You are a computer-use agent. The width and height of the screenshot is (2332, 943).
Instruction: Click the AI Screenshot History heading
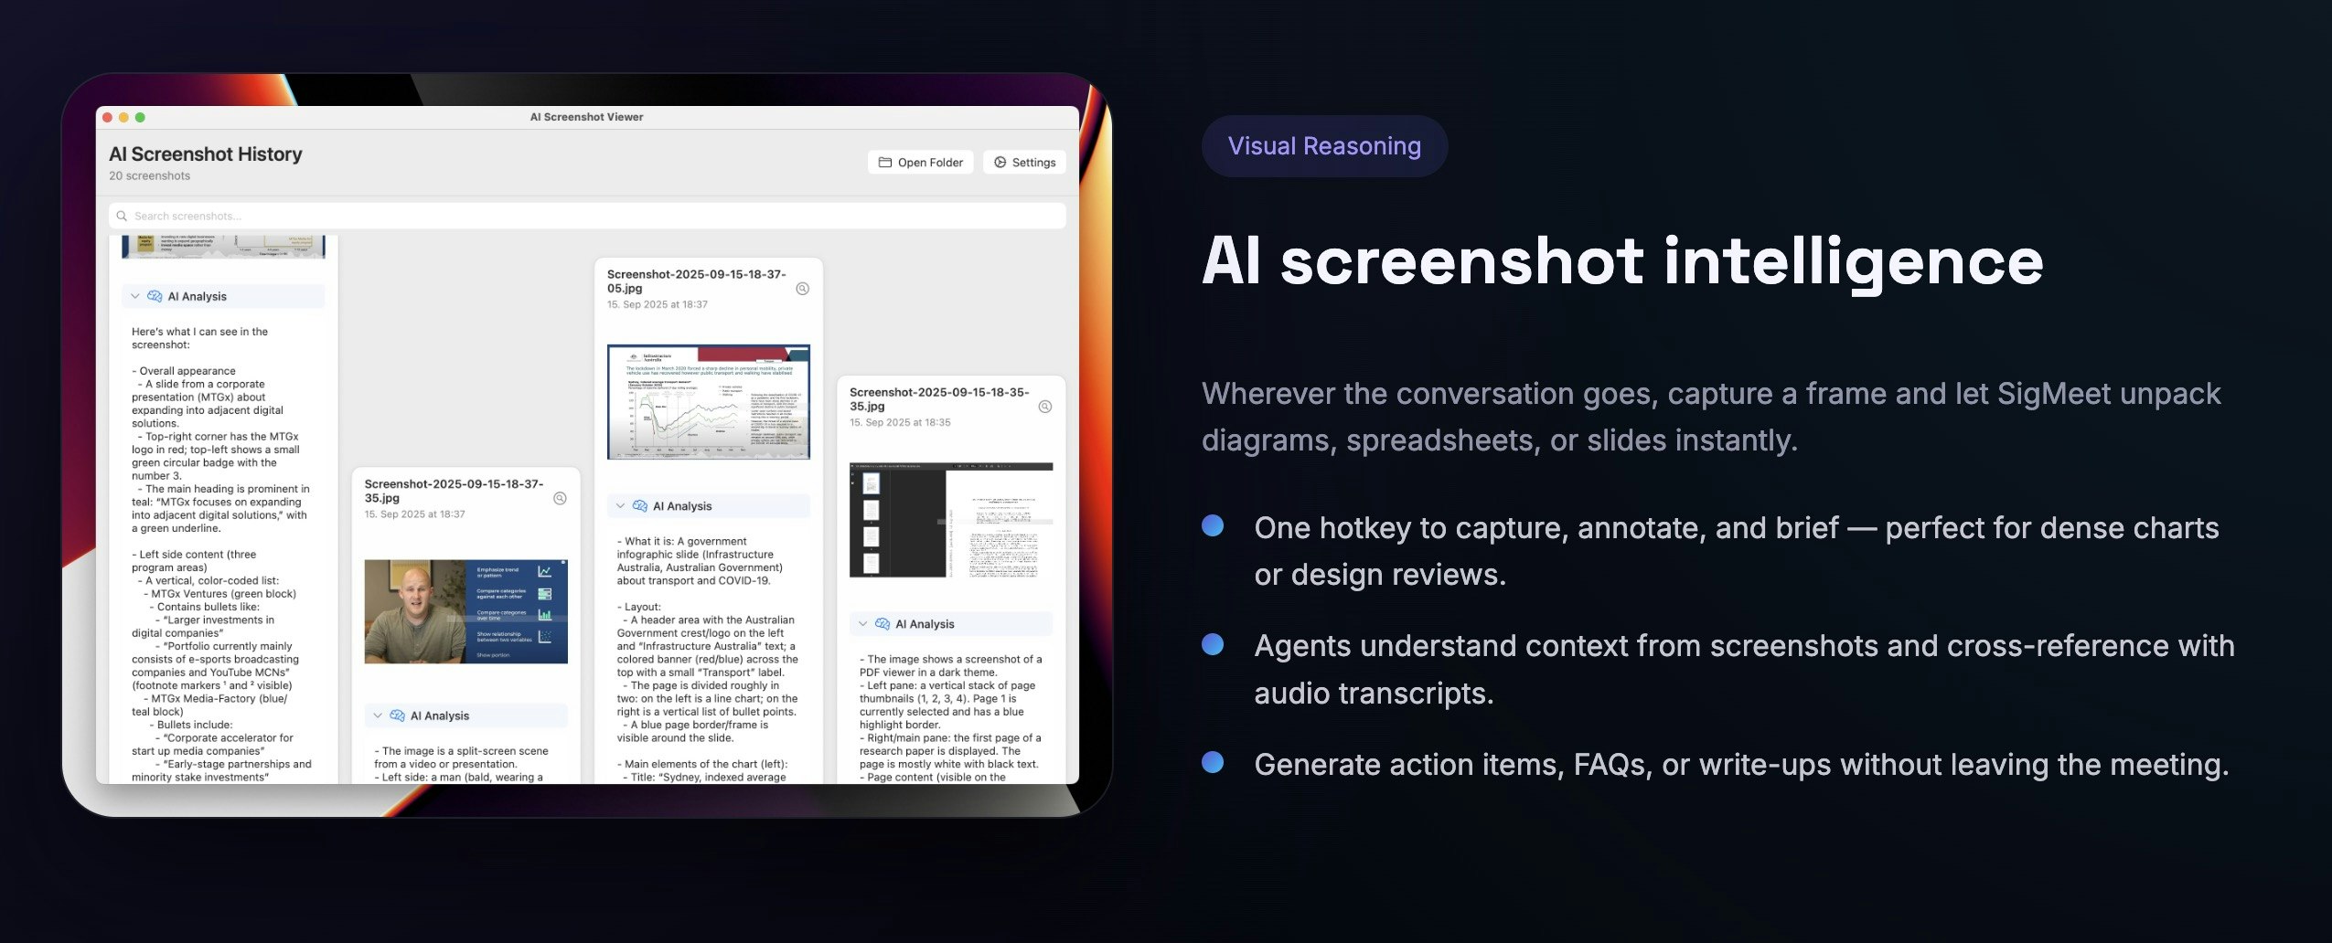[206, 154]
